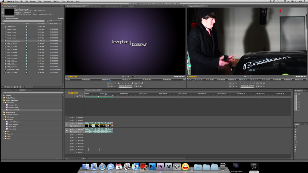Step forward one frame in Program monitor

[x=251, y=83]
